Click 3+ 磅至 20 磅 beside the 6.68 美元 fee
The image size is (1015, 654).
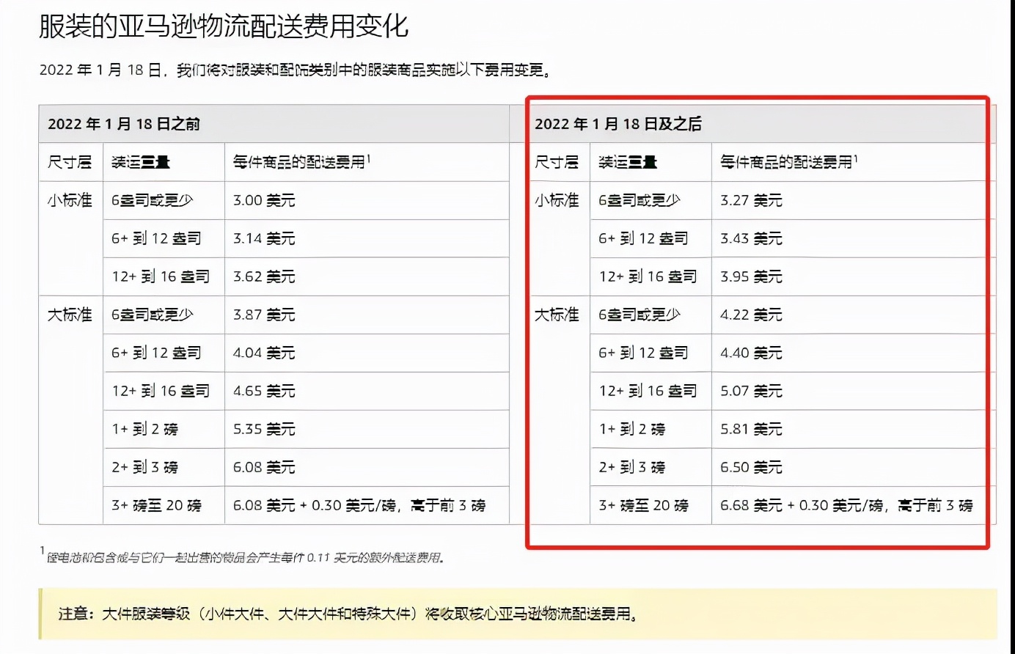click(x=643, y=505)
